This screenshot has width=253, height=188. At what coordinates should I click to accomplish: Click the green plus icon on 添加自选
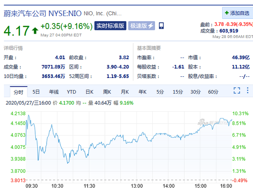tap(227, 13)
